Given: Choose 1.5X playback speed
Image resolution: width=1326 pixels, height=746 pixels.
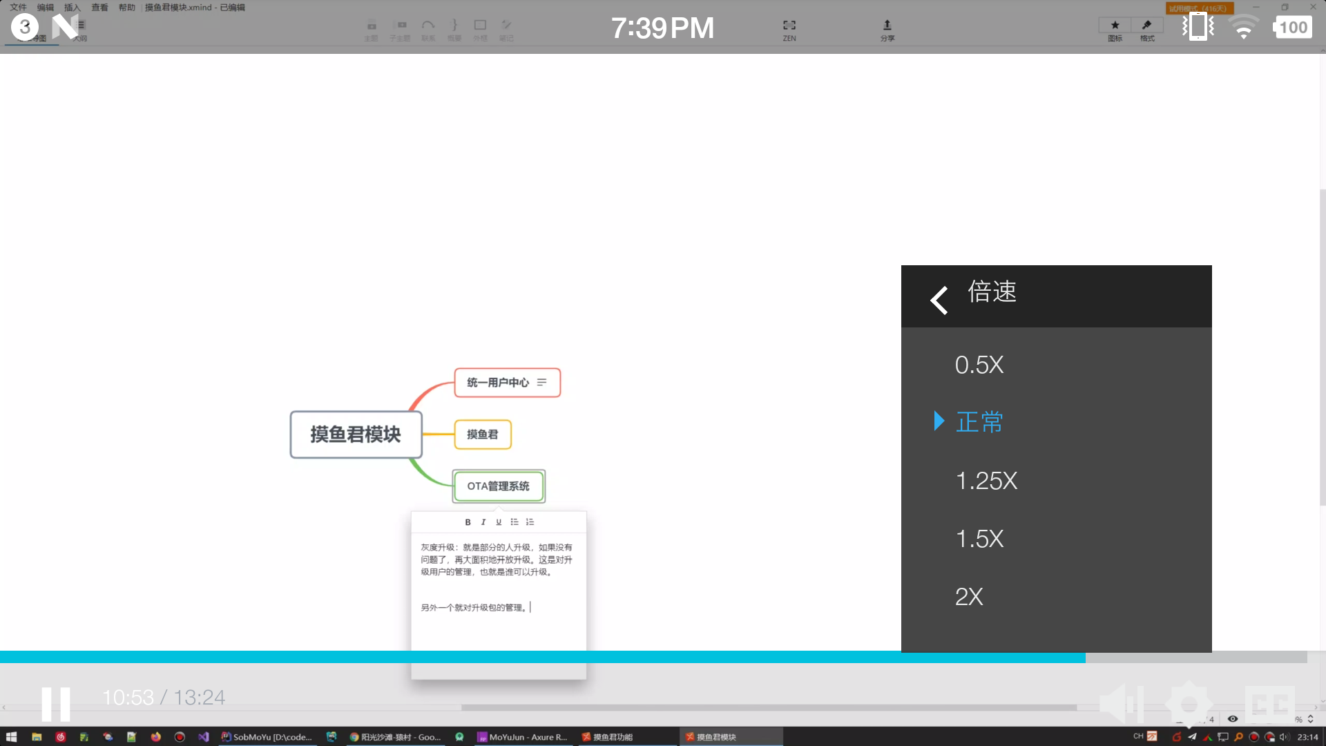Looking at the screenshot, I should coord(979,539).
